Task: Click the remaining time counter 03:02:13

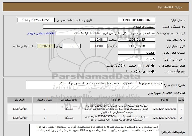Action: (46, 46)
